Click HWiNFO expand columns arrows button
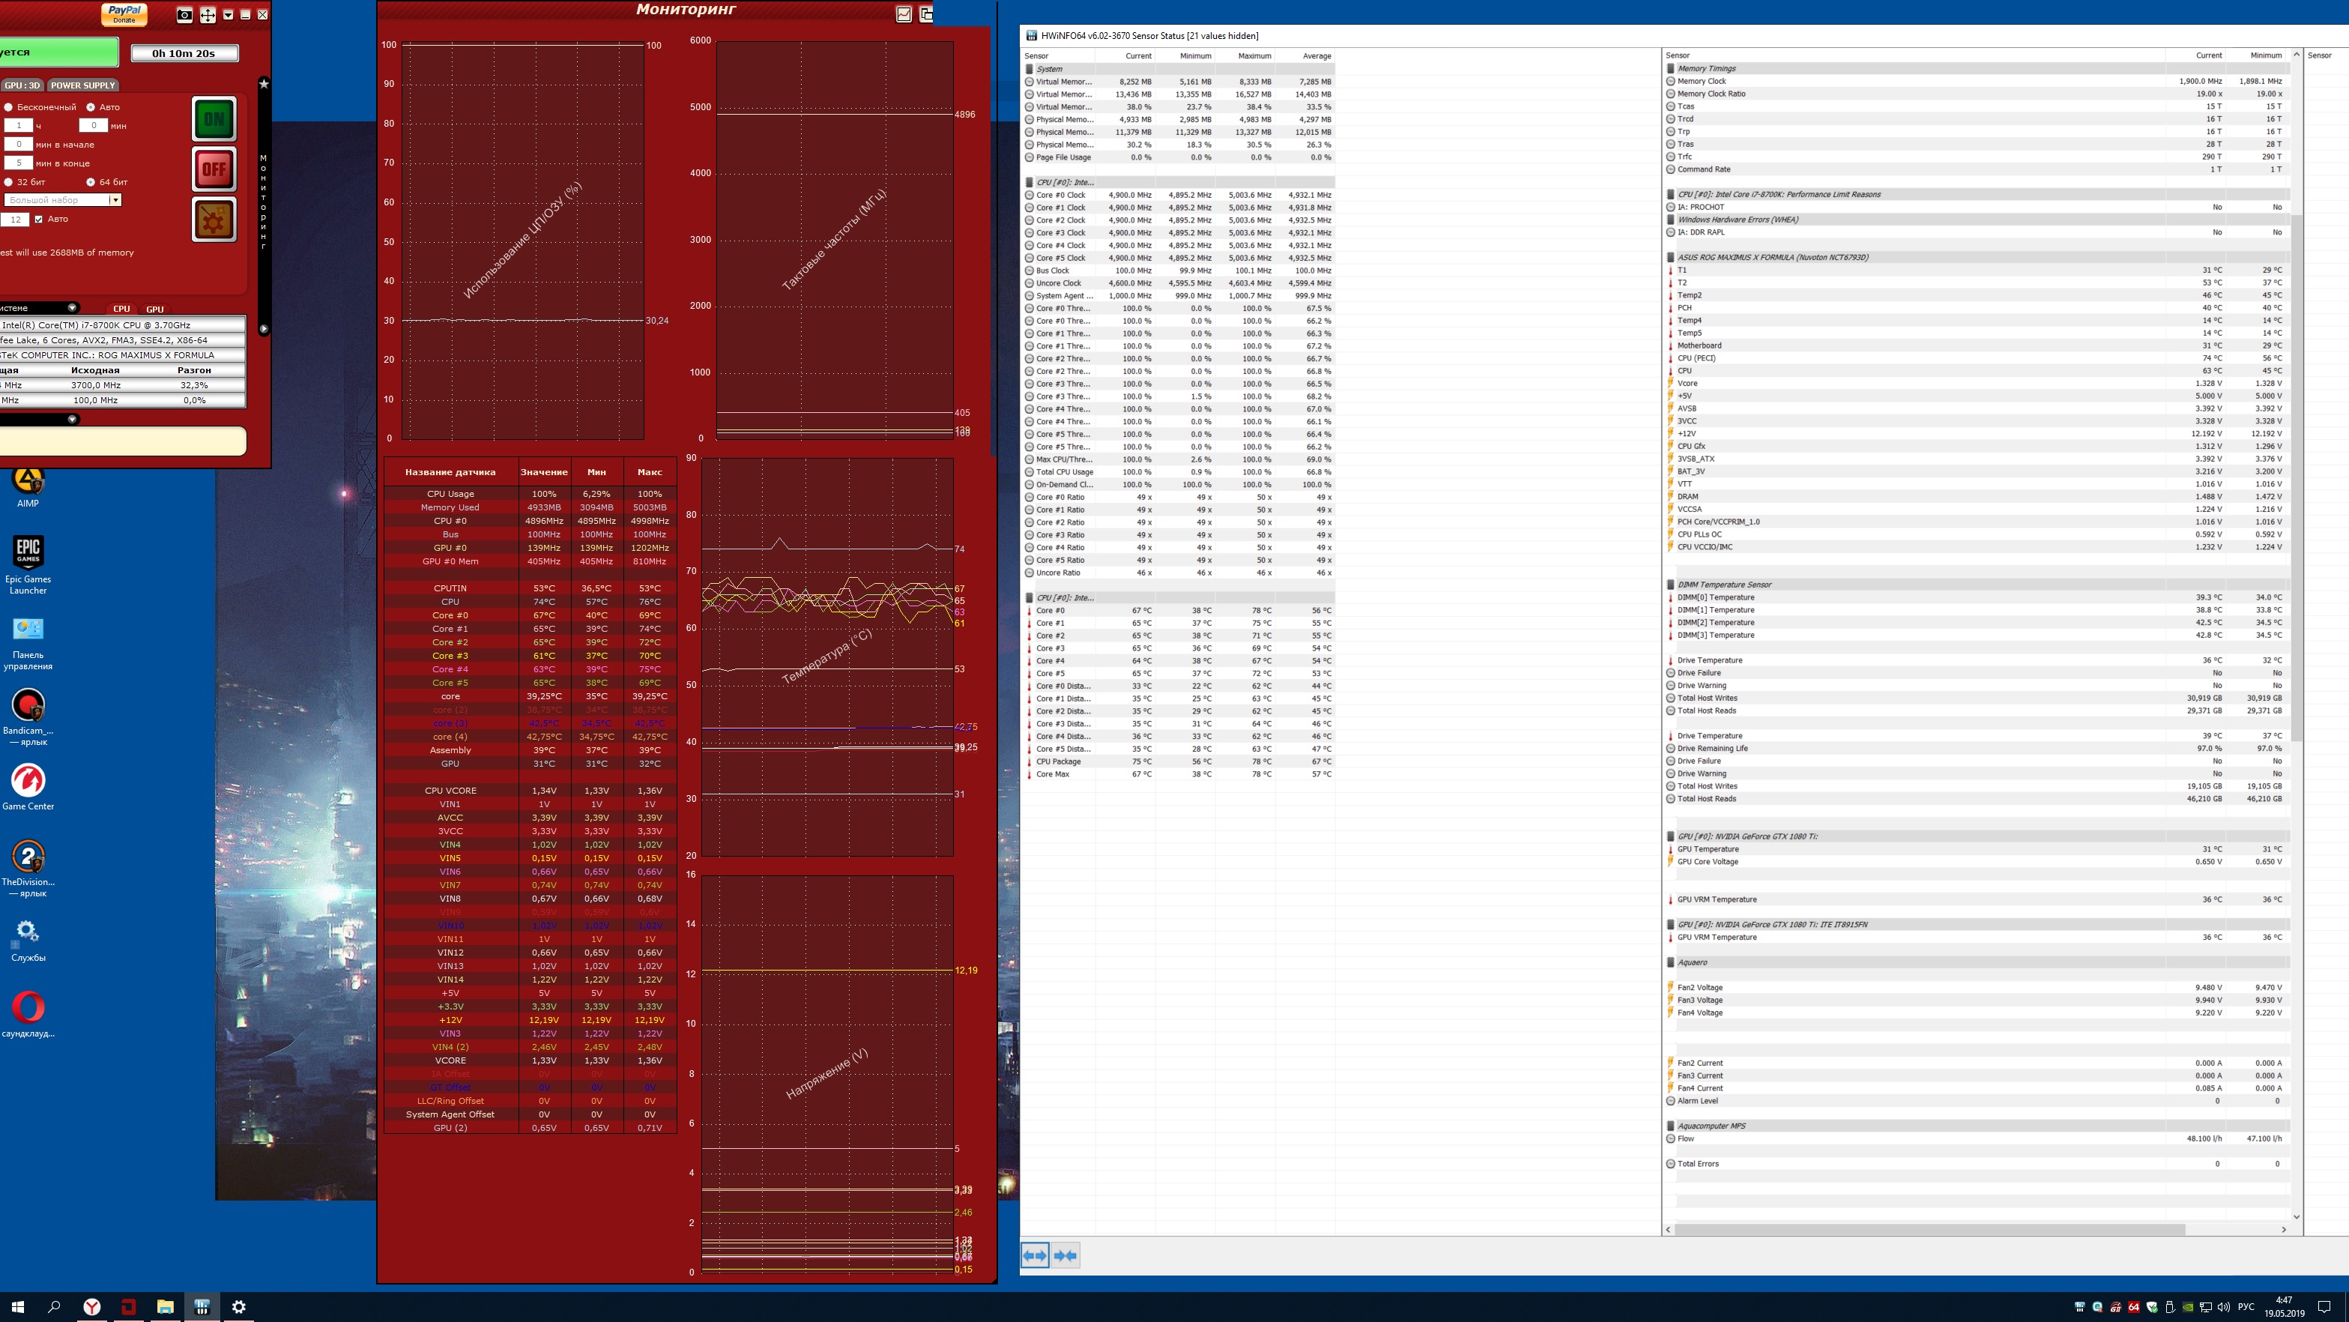Viewport: 2349px width, 1322px height. coord(1035,1255)
